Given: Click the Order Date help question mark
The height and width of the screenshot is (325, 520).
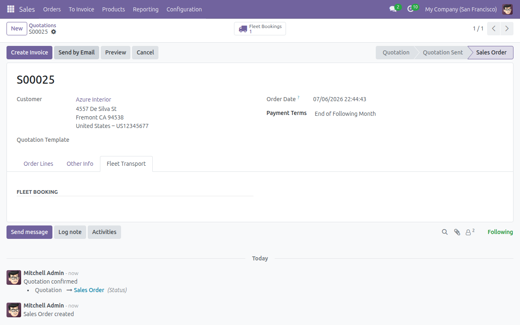Looking at the screenshot, I should pyautogui.click(x=299, y=97).
